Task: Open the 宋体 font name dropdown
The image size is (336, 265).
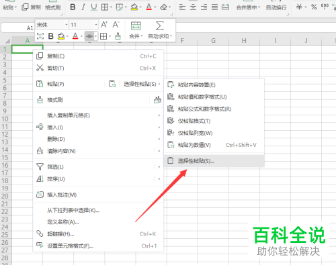Action: point(67,24)
